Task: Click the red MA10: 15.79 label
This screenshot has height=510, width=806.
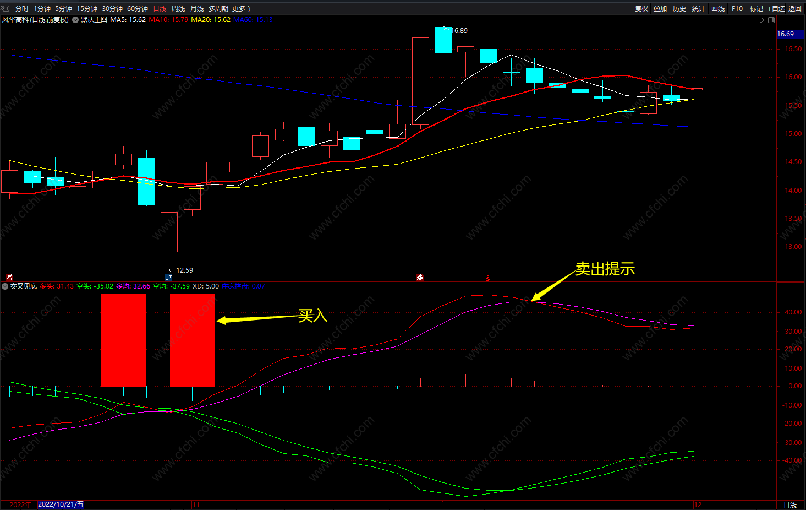Action: pyautogui.click(x=168, y=20)
